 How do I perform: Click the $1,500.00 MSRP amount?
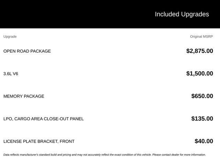pos(200,74)
